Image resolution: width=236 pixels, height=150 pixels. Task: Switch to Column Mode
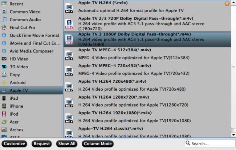[98, 143]
